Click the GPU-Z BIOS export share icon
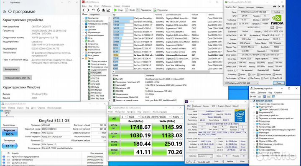301x166 pixels. coord(272,27)
